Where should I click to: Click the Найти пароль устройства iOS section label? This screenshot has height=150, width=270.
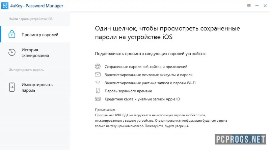(30, 19)
